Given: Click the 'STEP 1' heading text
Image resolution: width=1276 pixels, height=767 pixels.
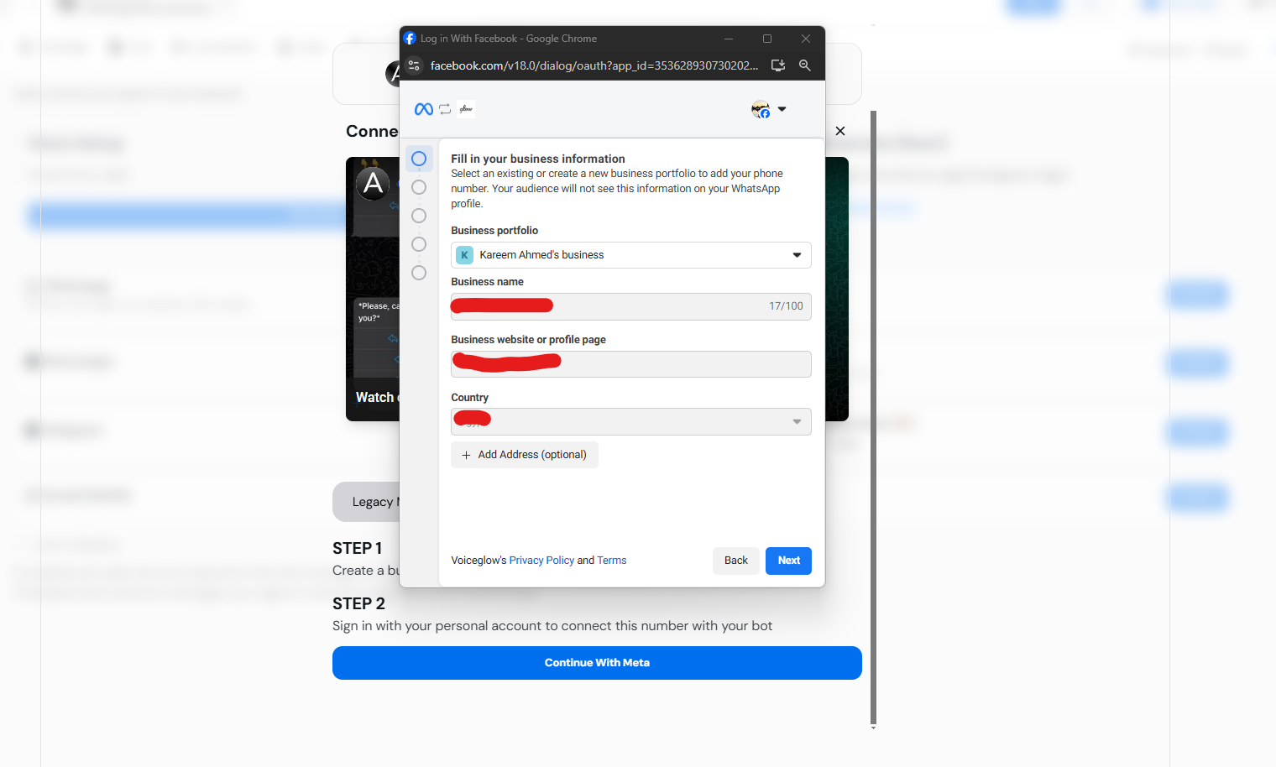Looking at the screenshot, I should point(358,548).
